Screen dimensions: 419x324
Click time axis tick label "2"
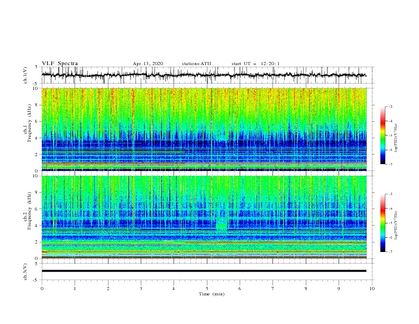click(108, 289)
